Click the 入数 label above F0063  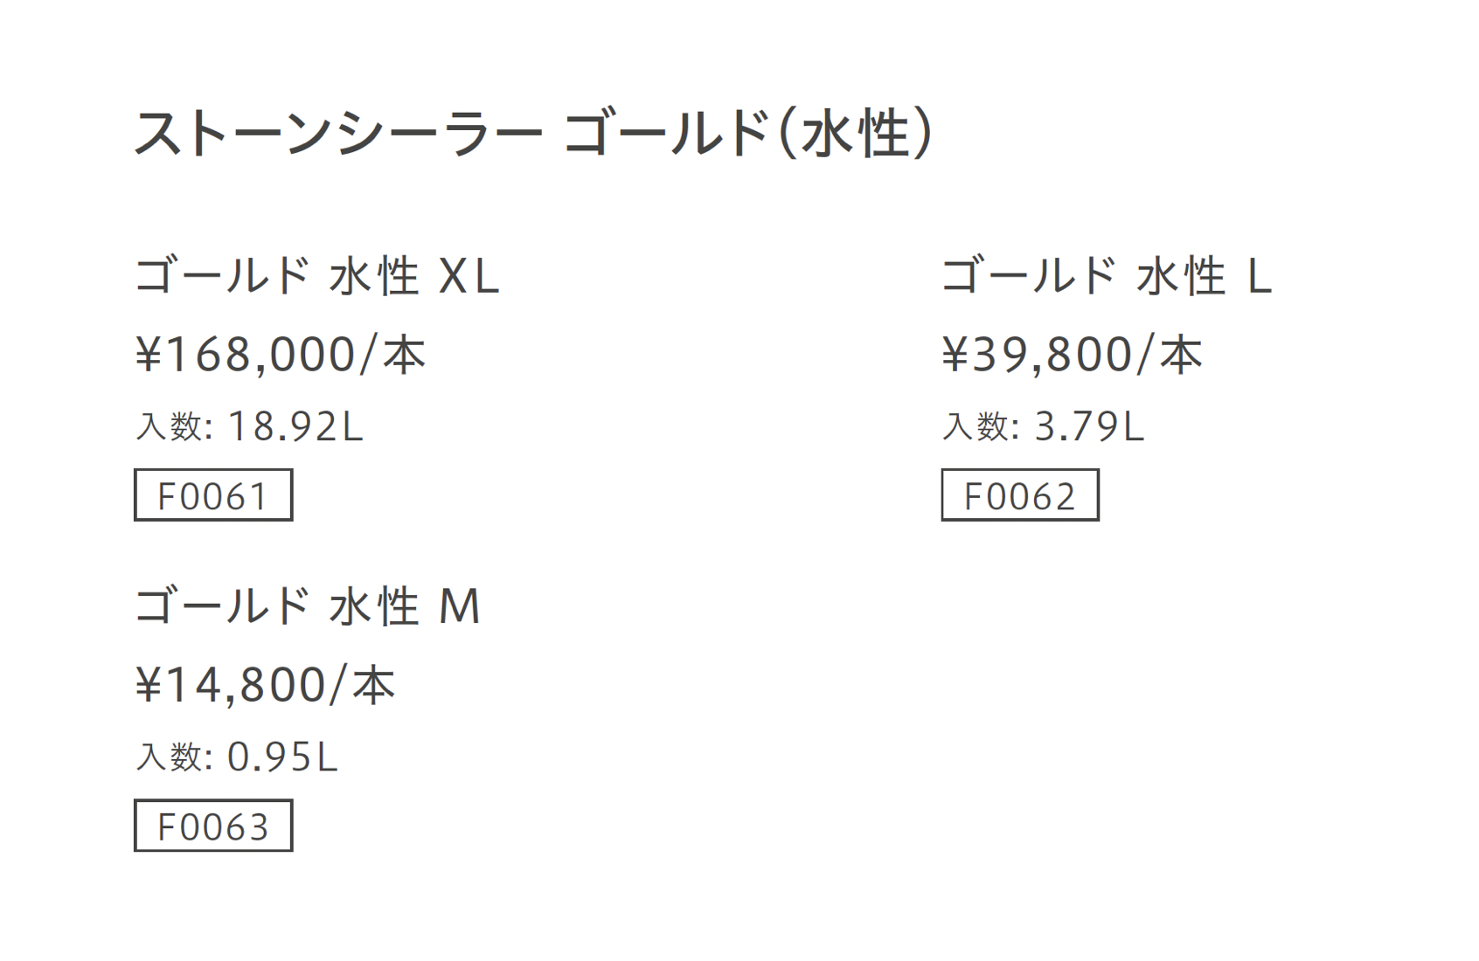[x=170, y=757]
